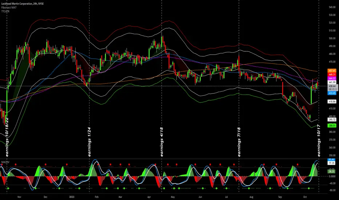
Task: Click the blue 433.05 price tag
Action: 332,93
